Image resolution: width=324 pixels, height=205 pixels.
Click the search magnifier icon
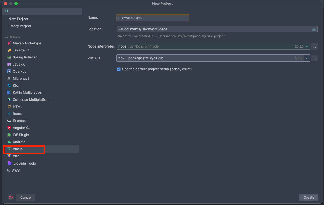click(7, 11)
